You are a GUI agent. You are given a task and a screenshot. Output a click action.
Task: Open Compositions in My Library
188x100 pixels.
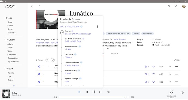click(x=13, y=58)
